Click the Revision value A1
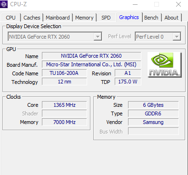 [x=128, y=73]
